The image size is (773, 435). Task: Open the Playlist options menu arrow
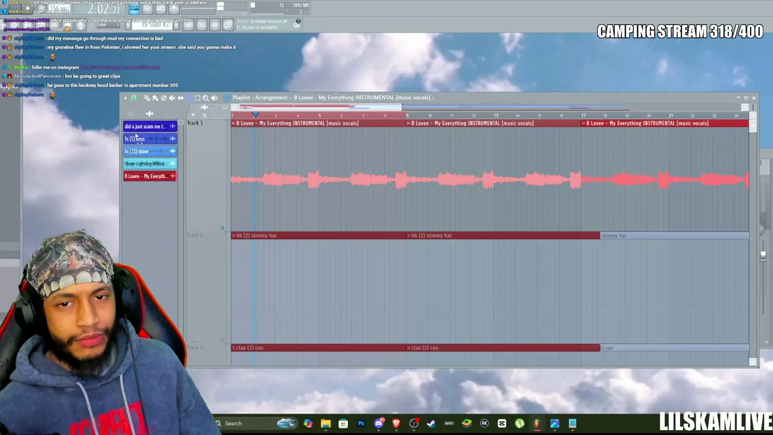126,98
